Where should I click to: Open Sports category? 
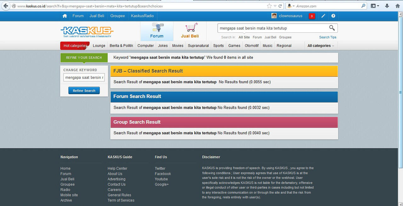point(219,46)
